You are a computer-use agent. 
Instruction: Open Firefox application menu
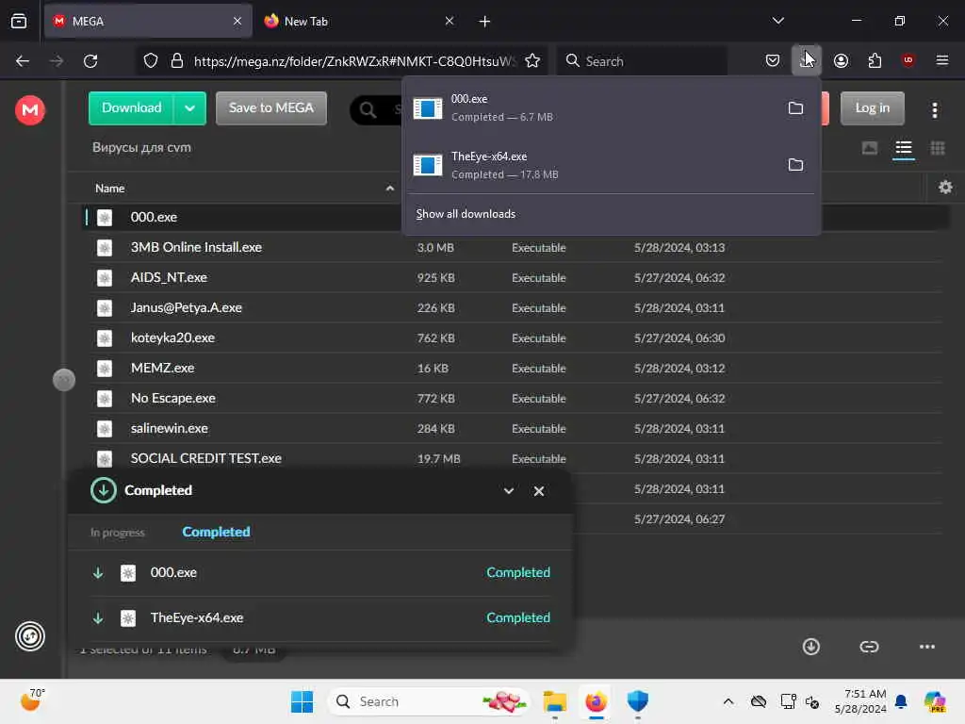click(x=941, y=60)
